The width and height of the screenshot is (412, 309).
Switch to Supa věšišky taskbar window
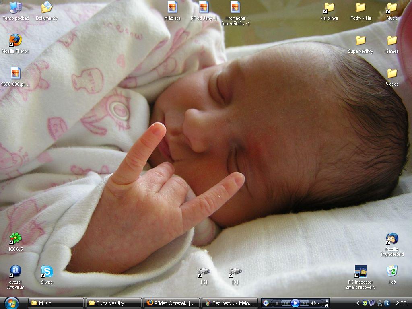[114, 303]
